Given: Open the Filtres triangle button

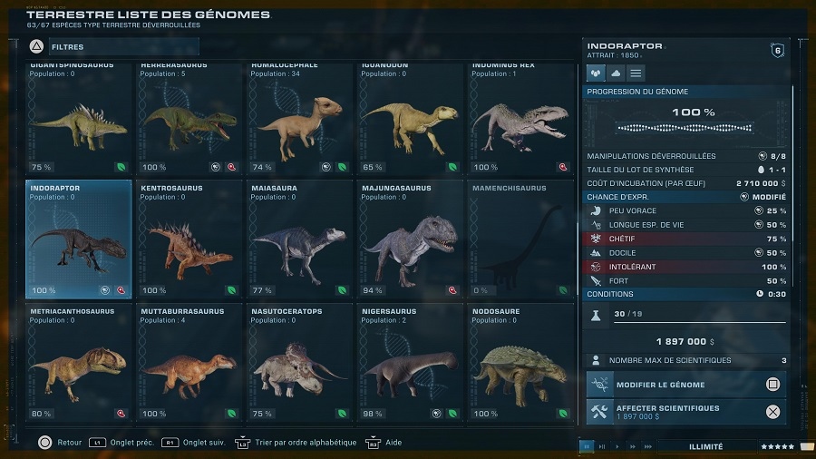Looking at the screenshot, I should click(36, 47).
